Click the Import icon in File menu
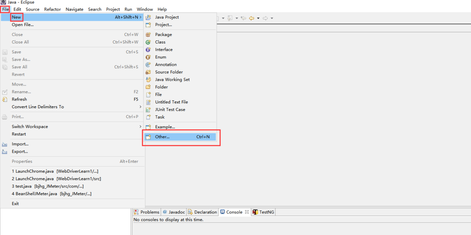This screenshot has width=471, height=235. tap(5, 144)
